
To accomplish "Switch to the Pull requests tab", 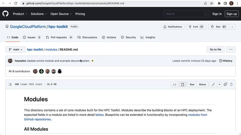I will coord(59,37).
